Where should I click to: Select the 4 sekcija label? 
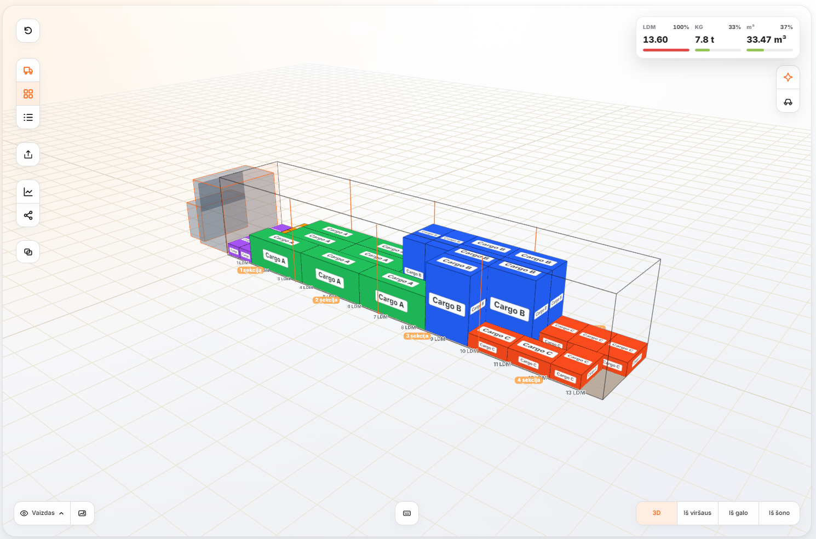[528, 380]
